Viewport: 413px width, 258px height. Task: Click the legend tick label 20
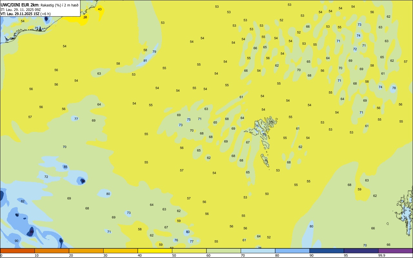(71, 255)
